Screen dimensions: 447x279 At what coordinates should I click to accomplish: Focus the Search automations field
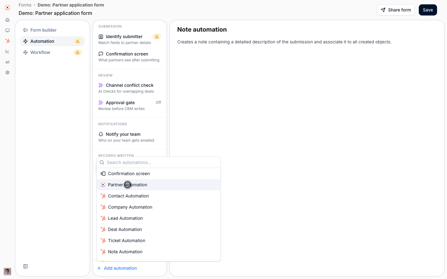pyautogui.click(x=159, y=162)
